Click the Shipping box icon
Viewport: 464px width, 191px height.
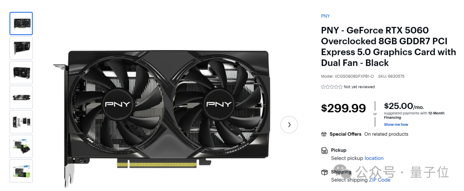click(x=324, y=172)
